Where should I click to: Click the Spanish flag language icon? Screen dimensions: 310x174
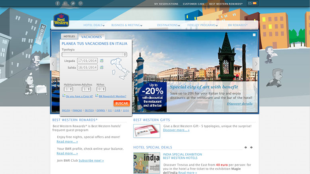tap(255, 3)
